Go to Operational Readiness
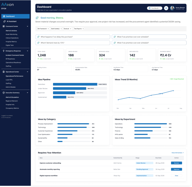The height and width of the screenshot is (187, 192). [13, 63]
